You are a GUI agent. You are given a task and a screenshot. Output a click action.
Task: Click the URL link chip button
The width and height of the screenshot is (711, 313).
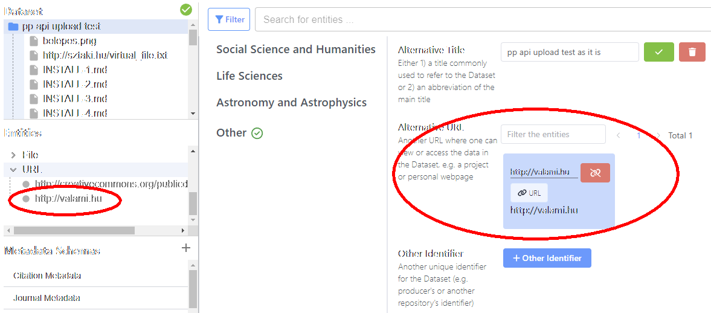529,193
